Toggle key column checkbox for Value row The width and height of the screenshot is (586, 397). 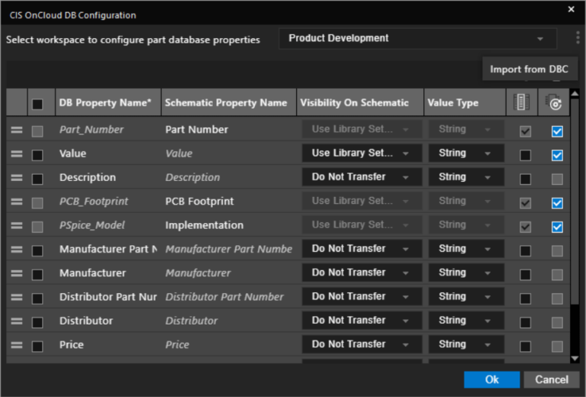point(526,155)
